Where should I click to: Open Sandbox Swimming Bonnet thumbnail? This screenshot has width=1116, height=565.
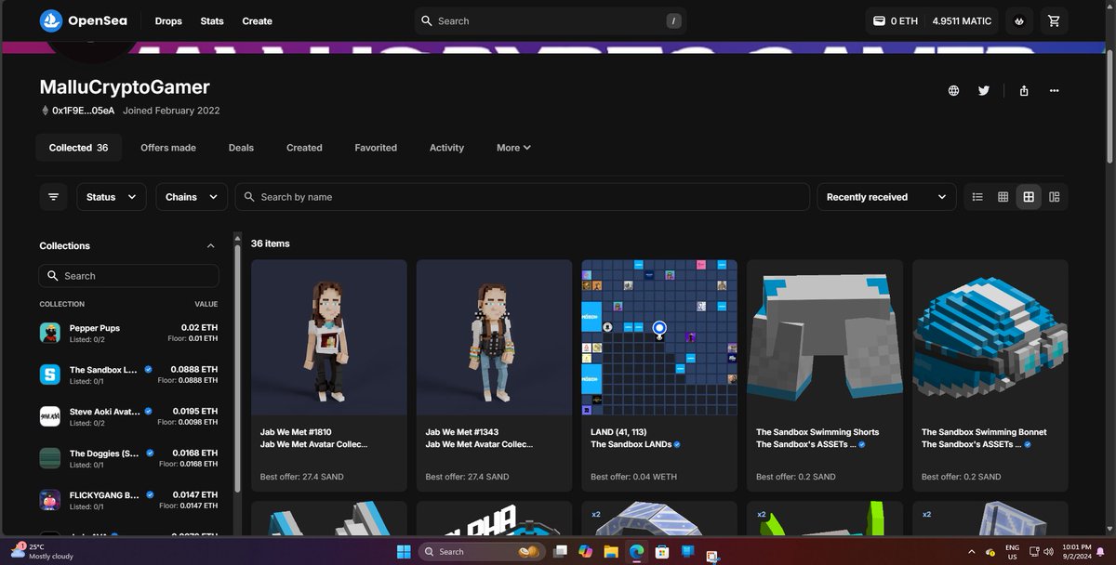coord(990,337)
